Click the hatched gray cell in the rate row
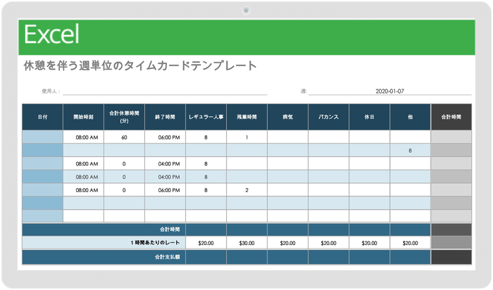 point(451,243)
